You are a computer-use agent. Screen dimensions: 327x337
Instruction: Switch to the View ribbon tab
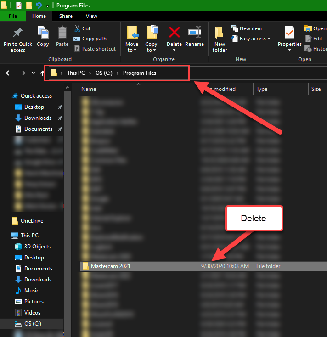coord(91,16)
